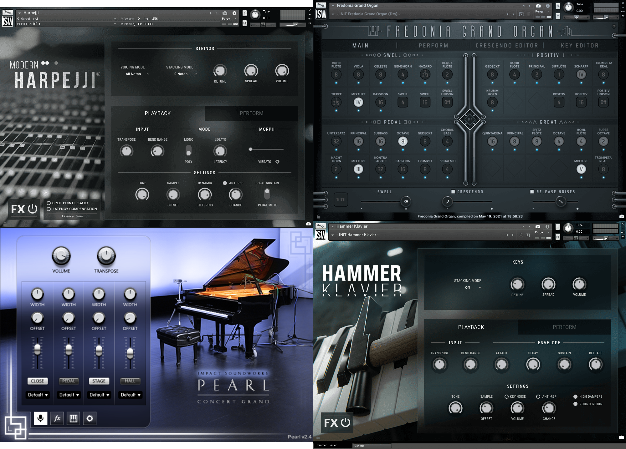Switch to the Crescendo Editor tab
This screenshot has width=626, height=449.
click(507, 45)
